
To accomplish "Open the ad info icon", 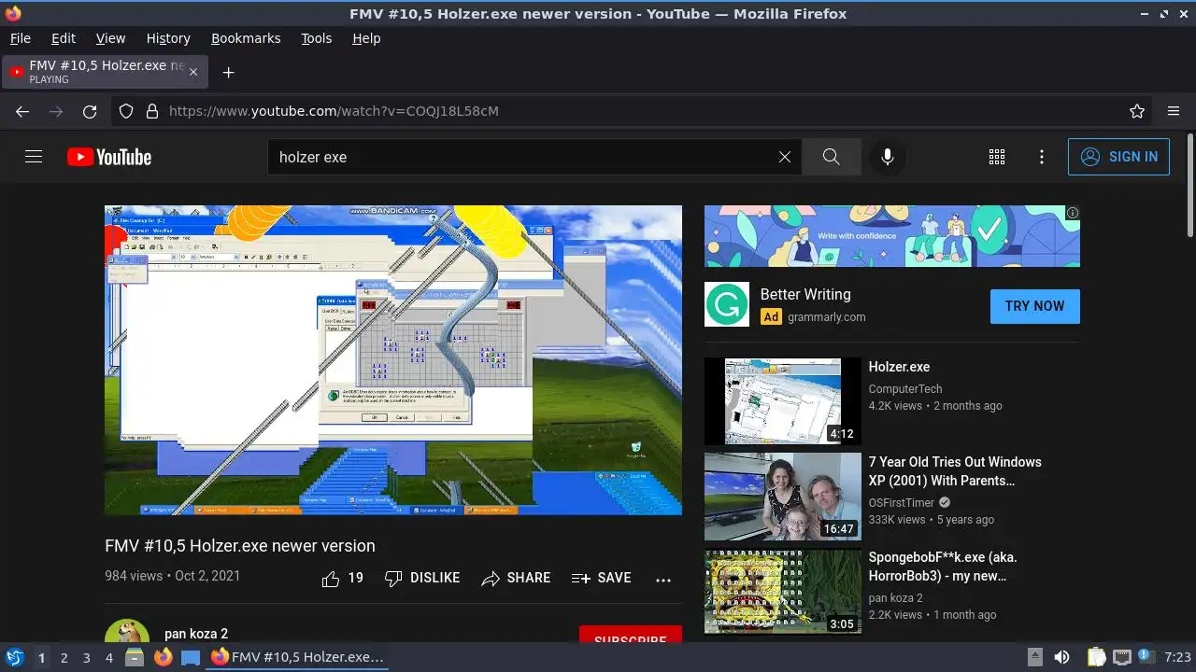I will [1073, 213].
